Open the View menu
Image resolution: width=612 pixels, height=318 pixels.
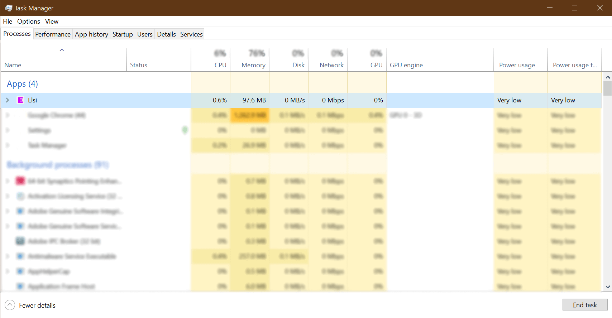coord(52,21)
